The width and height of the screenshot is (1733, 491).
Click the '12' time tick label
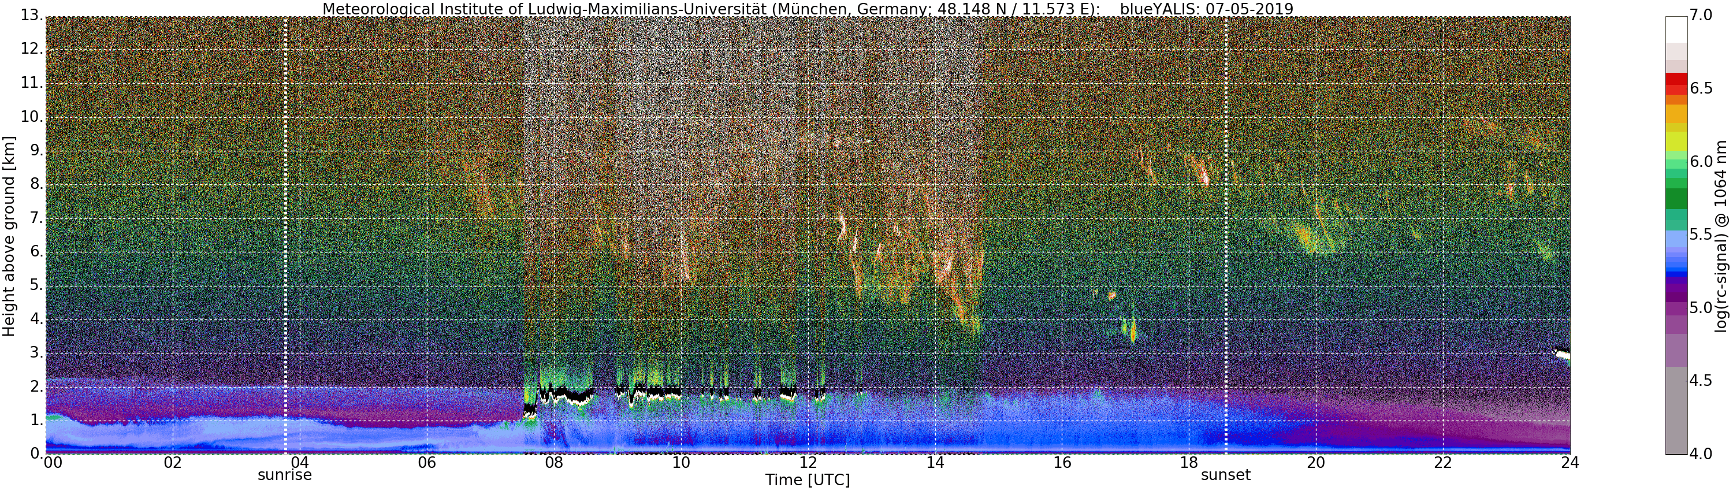click(808, 463)
